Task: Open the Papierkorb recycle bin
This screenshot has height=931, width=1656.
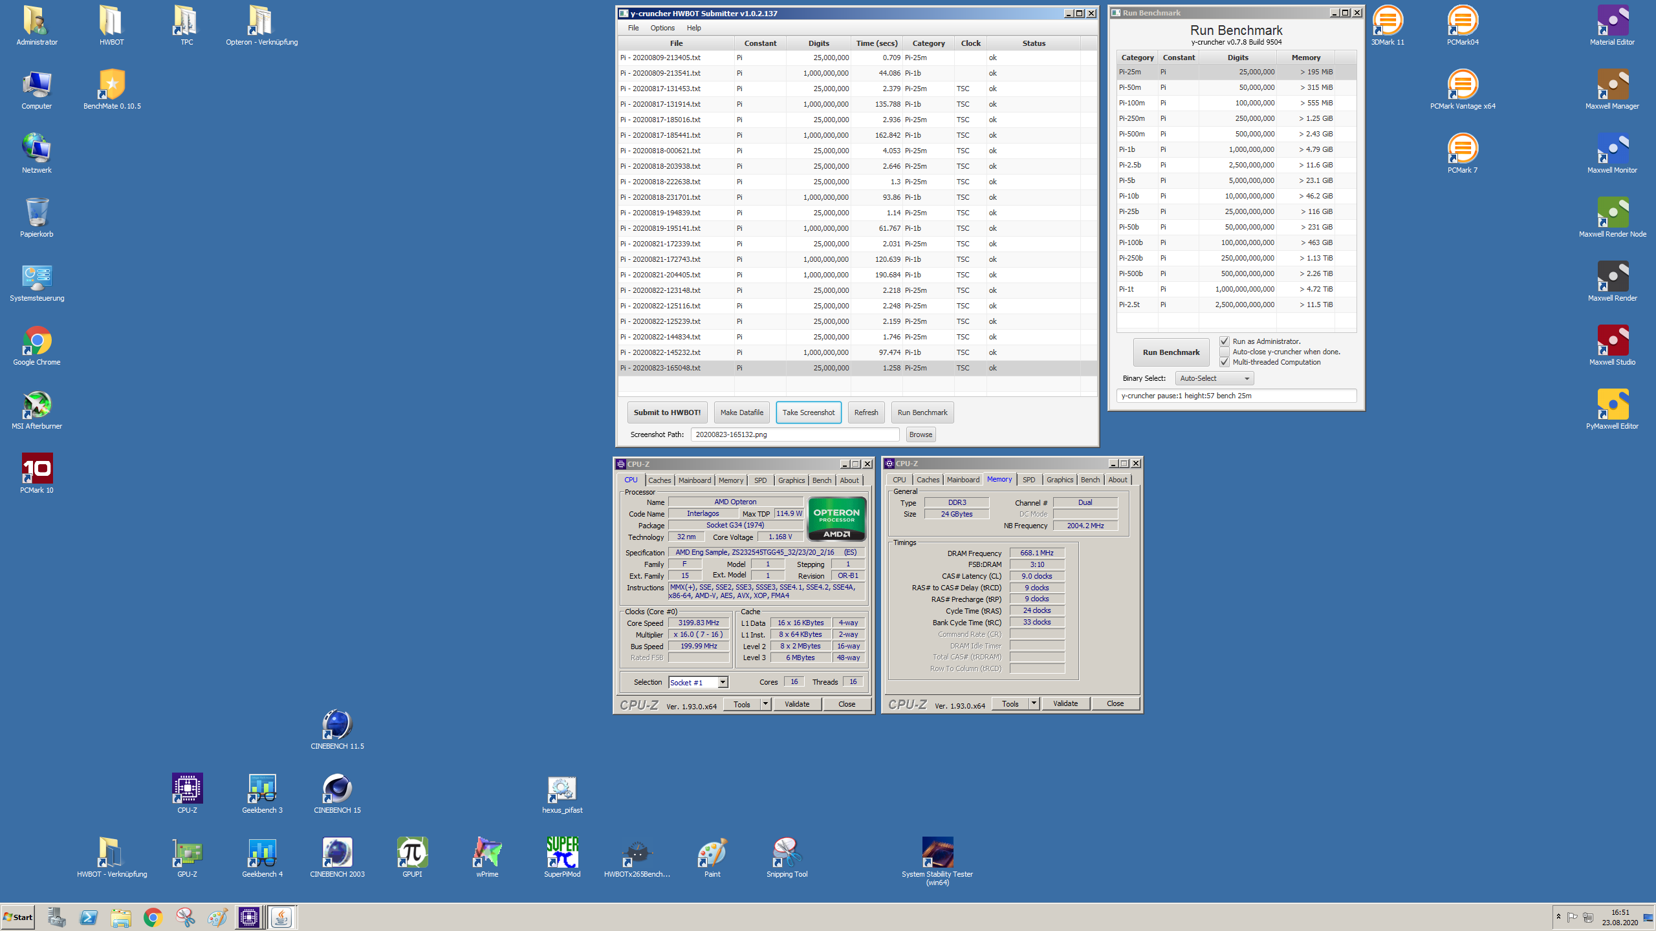Action: point(37,217)
